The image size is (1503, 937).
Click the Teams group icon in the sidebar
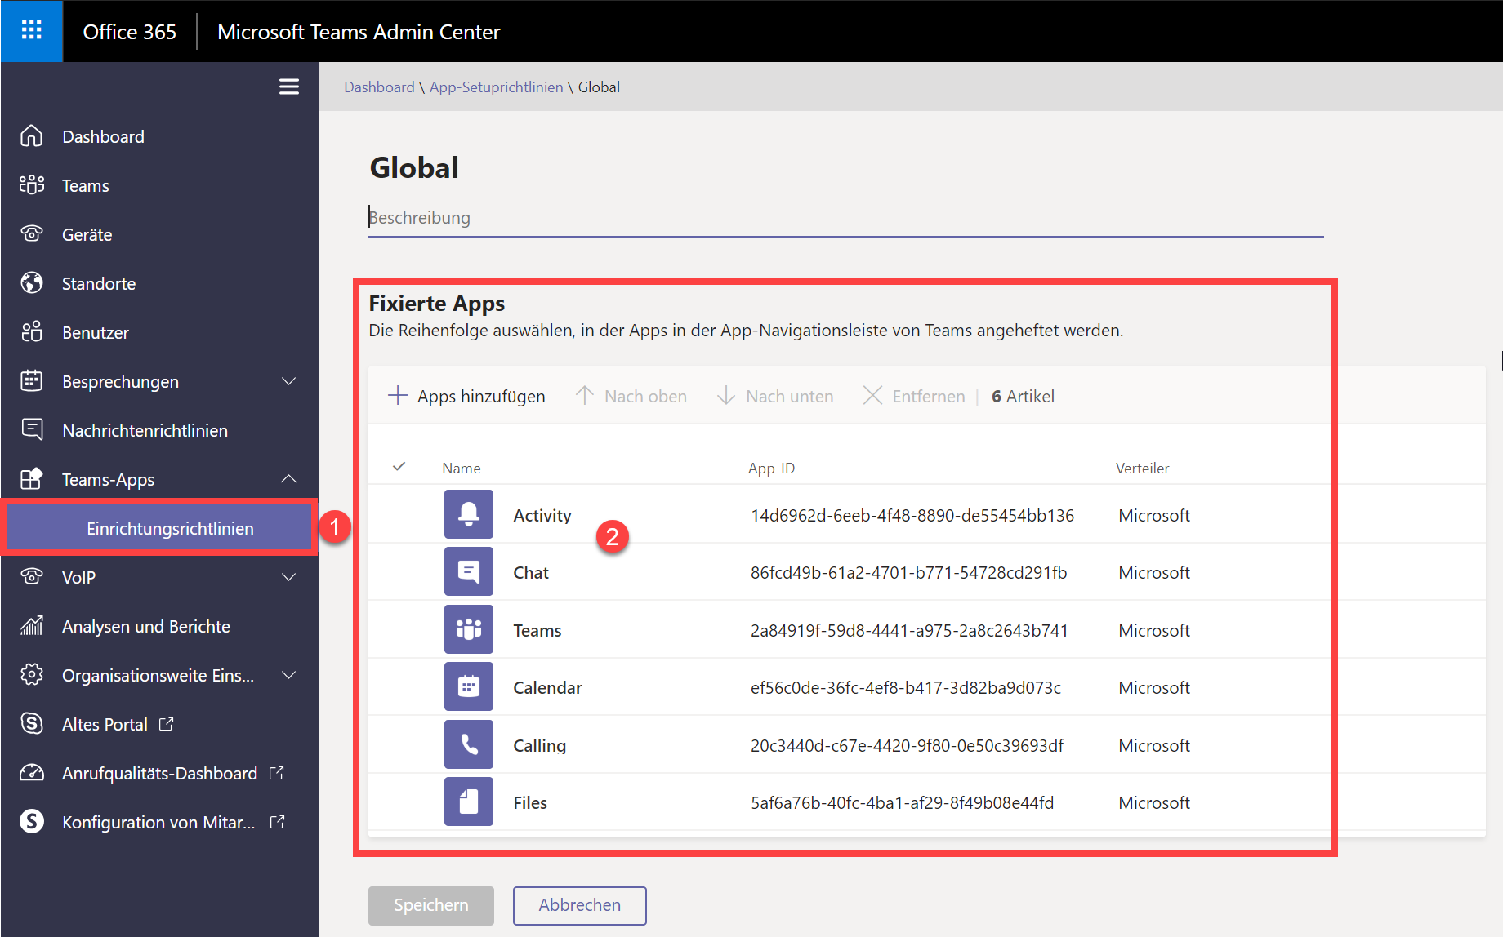click(32, 185)
